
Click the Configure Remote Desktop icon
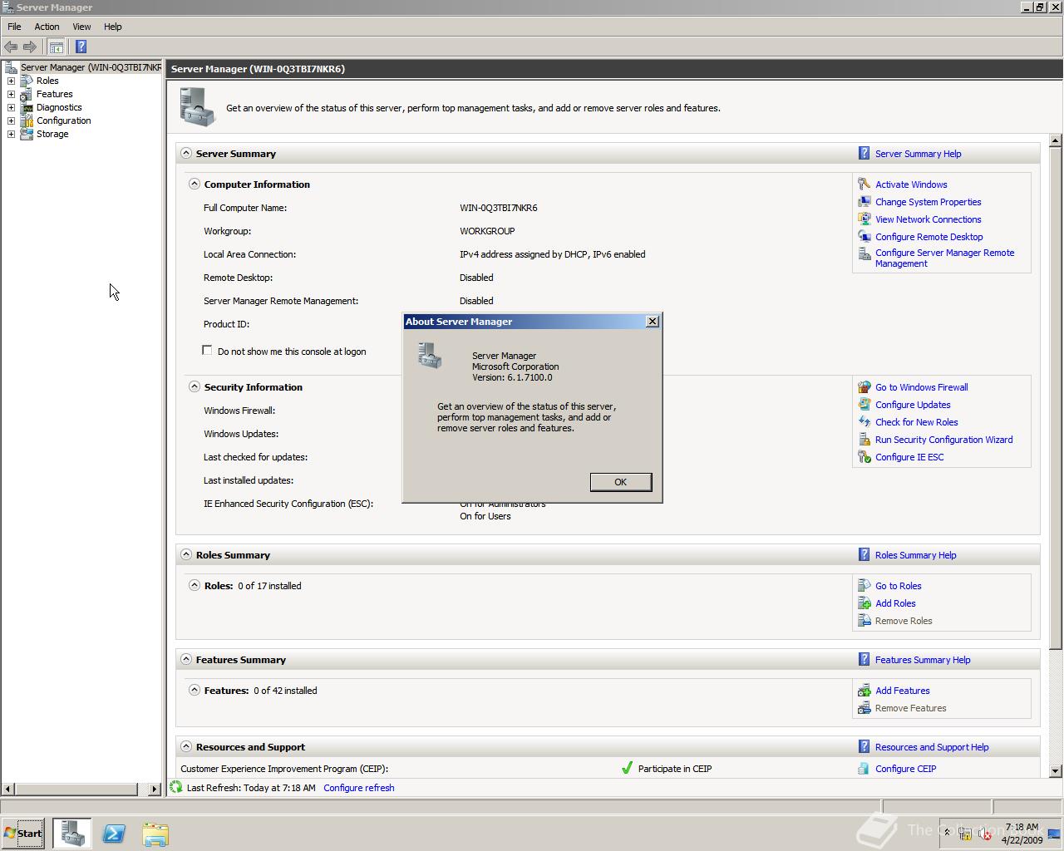tap(864, 237)
